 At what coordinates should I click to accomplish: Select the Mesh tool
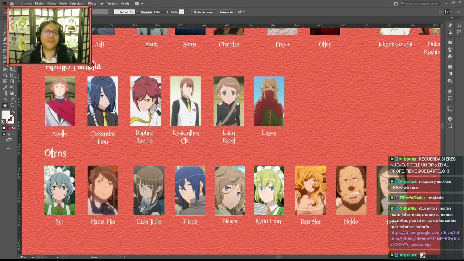pyautogui.click(x=5, y=82)
